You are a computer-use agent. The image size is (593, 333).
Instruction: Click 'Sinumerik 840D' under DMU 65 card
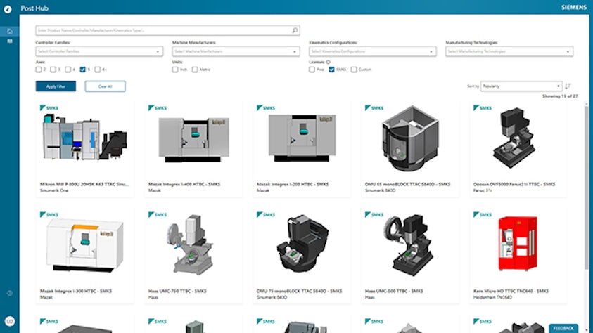click(x=380, y=190)
